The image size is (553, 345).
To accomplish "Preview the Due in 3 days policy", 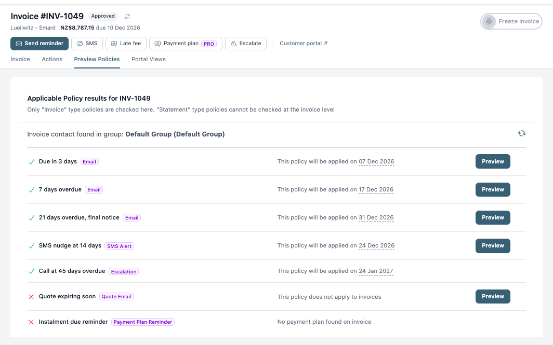I will tap(493, 161).
